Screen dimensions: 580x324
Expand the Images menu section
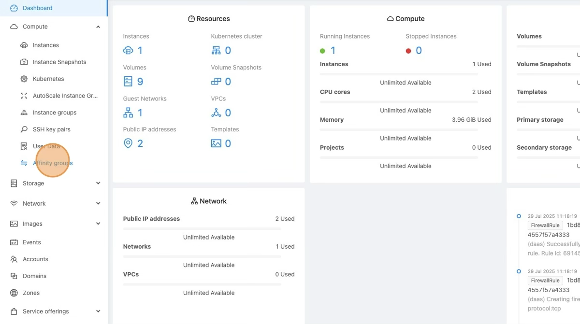(98, 224)
